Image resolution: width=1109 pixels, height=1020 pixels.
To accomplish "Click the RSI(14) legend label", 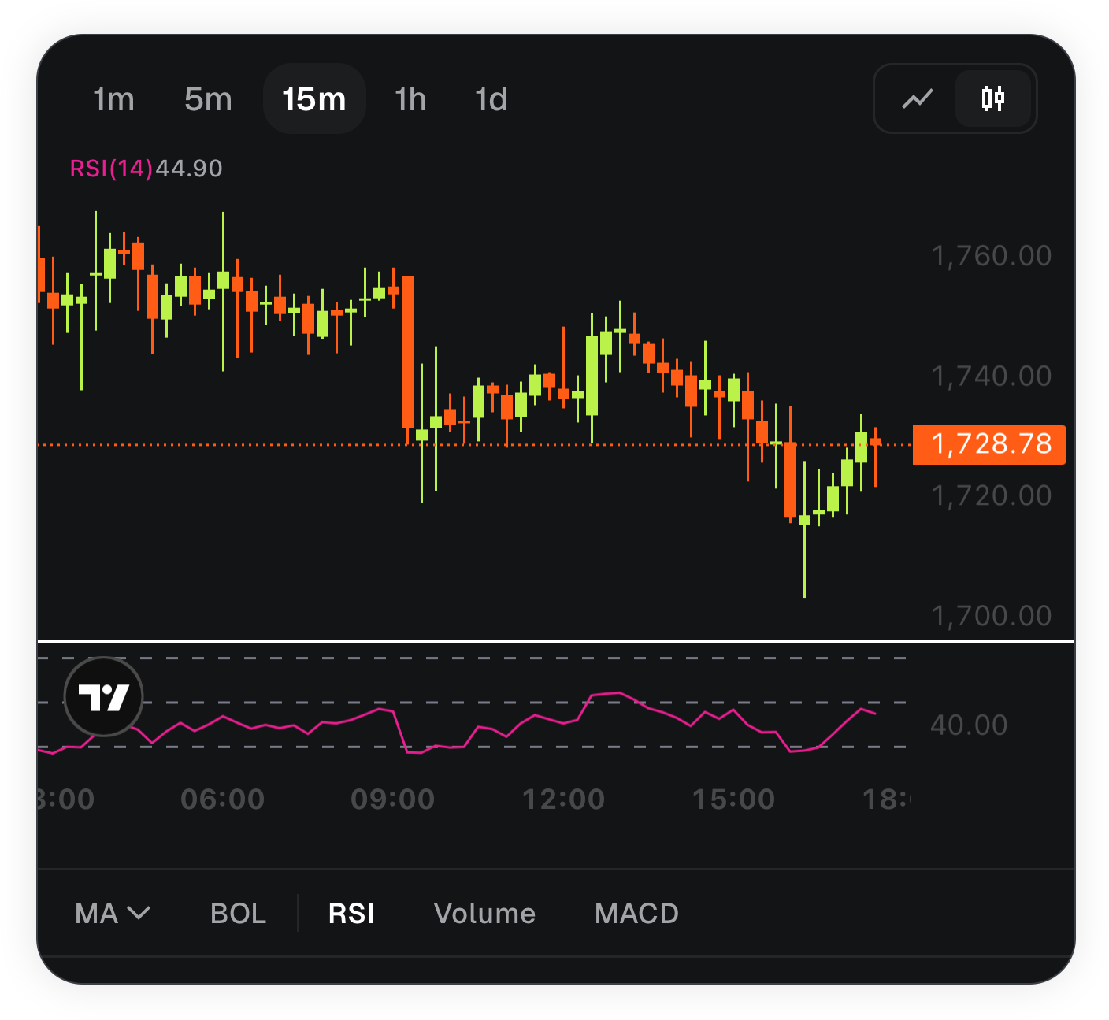I will pyautogui.click(x=111, y=169).
